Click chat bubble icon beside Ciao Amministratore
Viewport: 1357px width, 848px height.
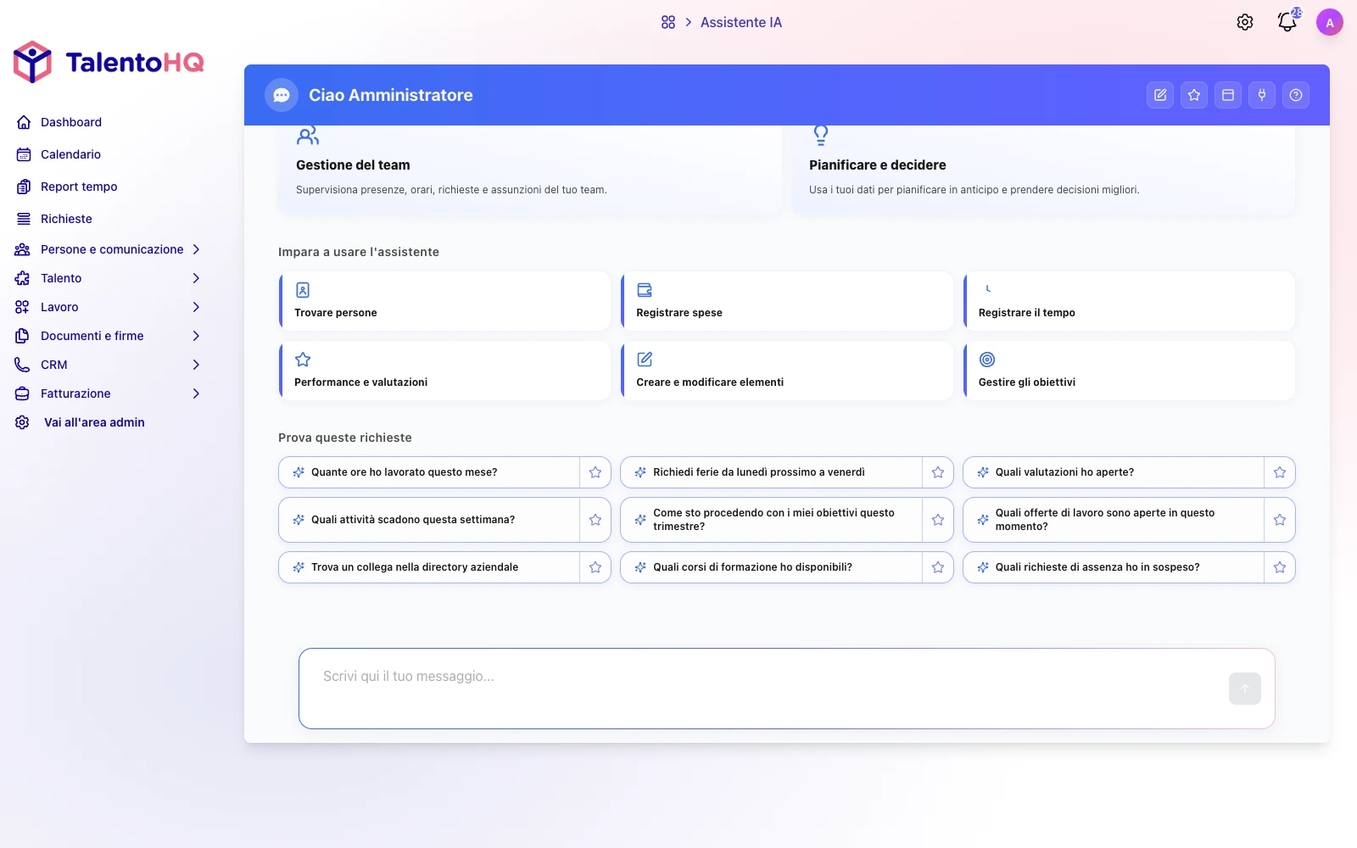pyautogui.click(x=282, y=95)
